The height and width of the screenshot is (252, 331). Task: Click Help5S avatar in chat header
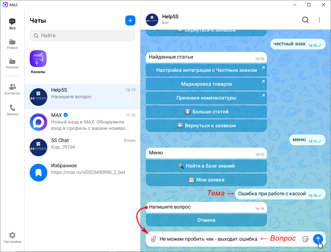(x=152, y=20)
